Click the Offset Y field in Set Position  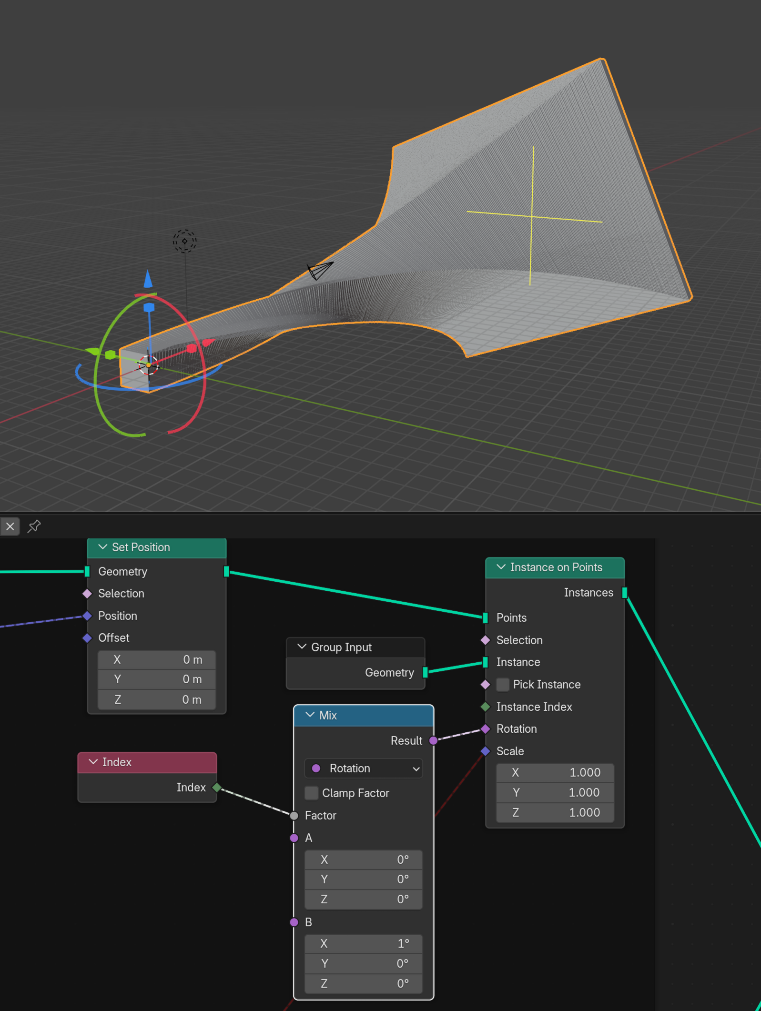pos(157,679)
